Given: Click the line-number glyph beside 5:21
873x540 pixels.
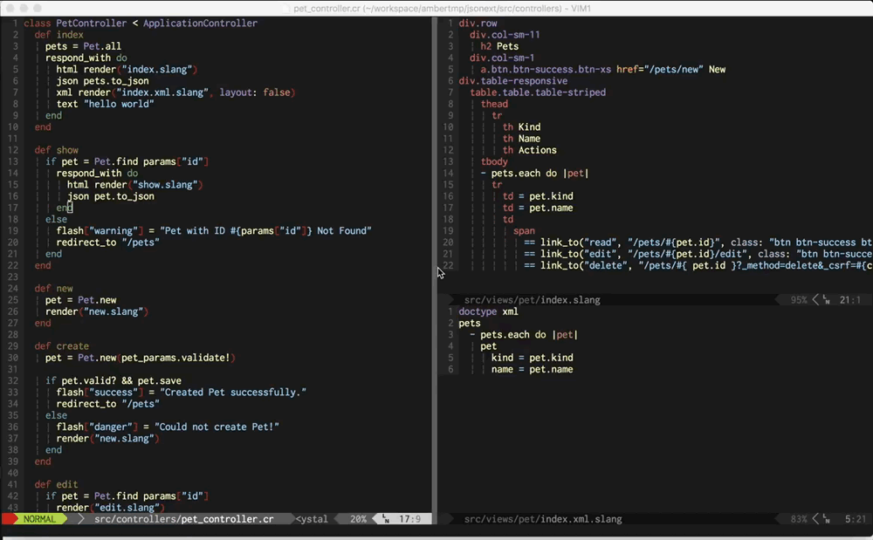Looking at the screenshot, I should 826,519.
